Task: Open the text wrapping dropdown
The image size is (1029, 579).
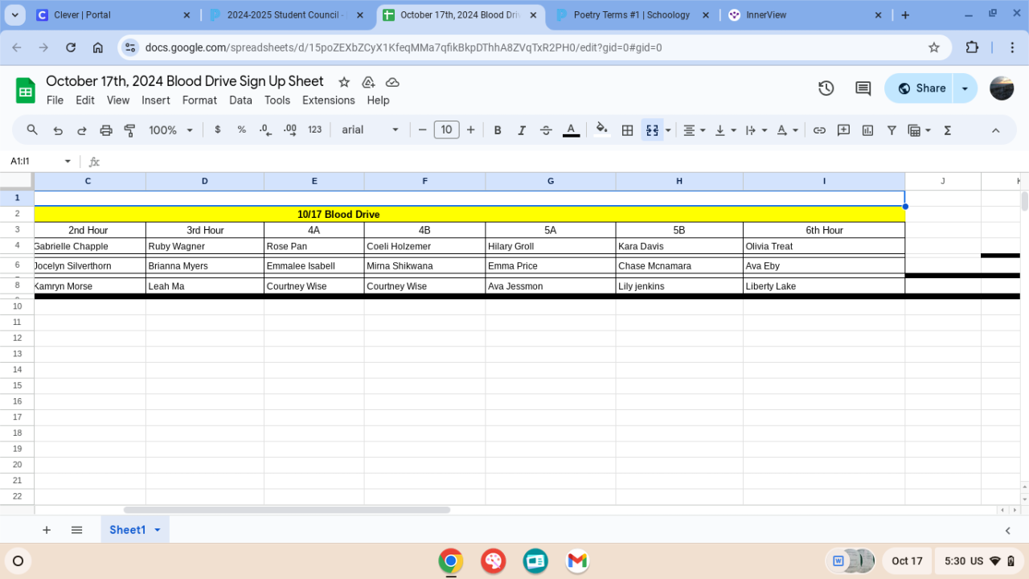Action: pos(756,130)
